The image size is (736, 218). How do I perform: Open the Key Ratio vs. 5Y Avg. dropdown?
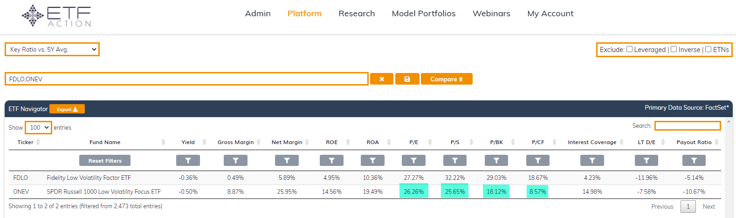[x=52, y=49]
